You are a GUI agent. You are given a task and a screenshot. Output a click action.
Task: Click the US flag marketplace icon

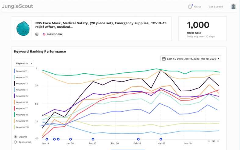[44, 34]
